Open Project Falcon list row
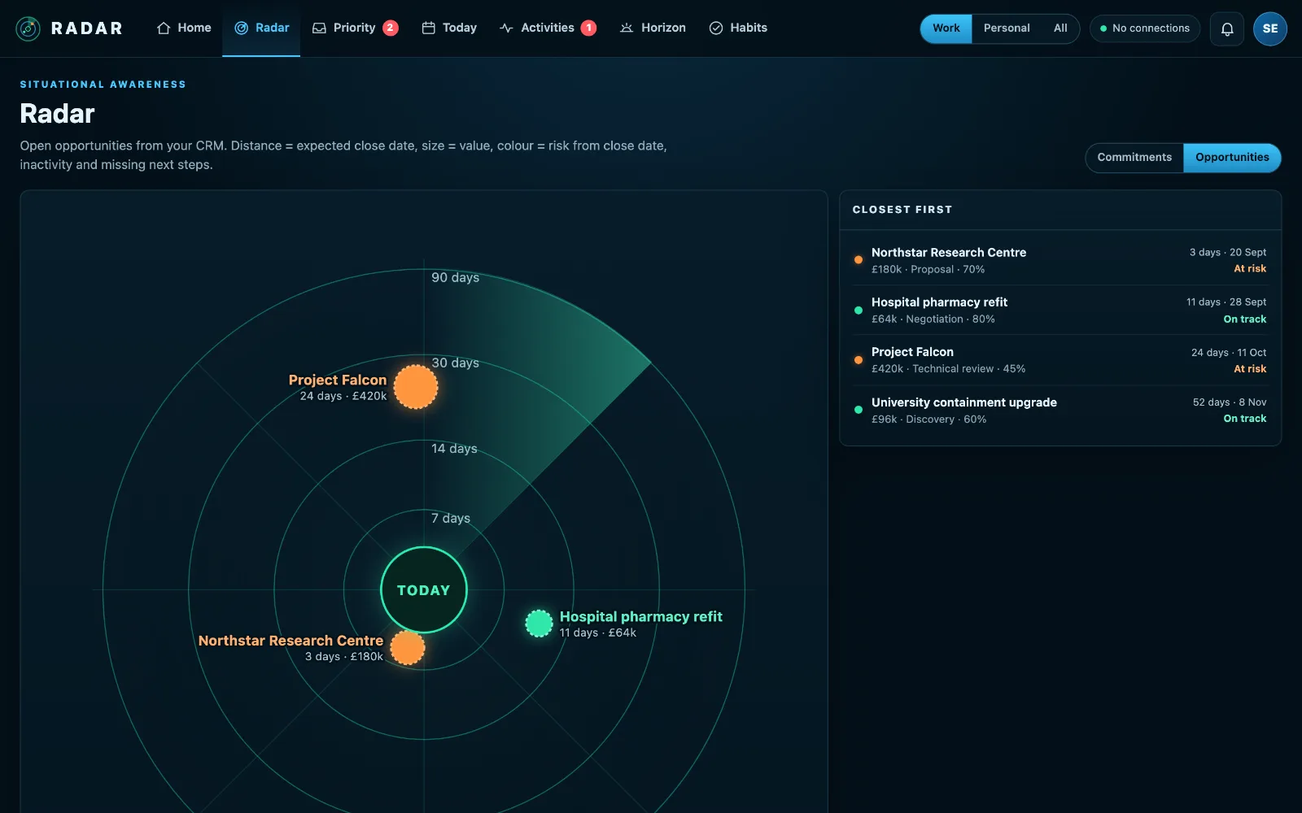The width and height of the screenshot is (1302, 813). (x=1060, y=360)
